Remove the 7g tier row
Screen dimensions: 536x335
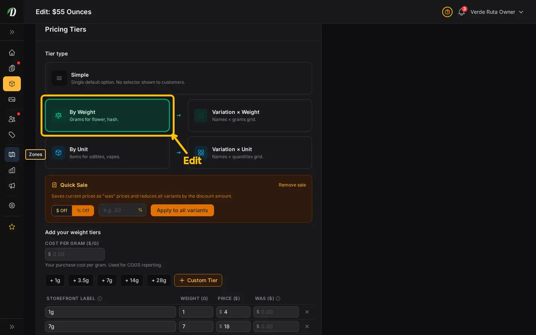coord(307,326)
